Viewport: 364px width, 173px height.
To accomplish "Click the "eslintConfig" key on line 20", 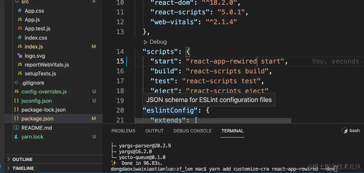I will [170, 110].
